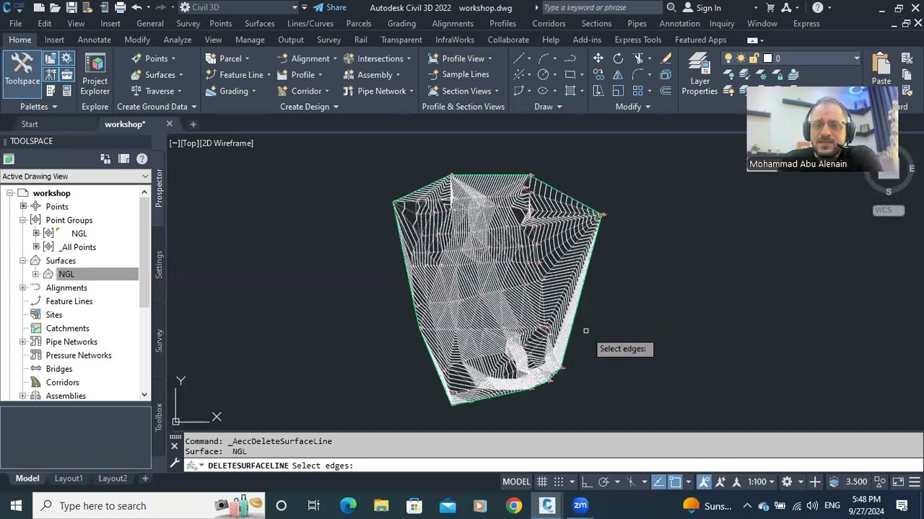Viewport: 924px width, 519px height.
Task: Click the Sign In button
Action: tap(701, 8)
